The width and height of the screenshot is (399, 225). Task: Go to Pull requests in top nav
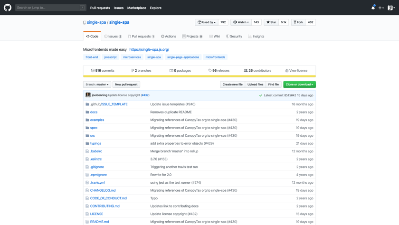tap(100, 8)
